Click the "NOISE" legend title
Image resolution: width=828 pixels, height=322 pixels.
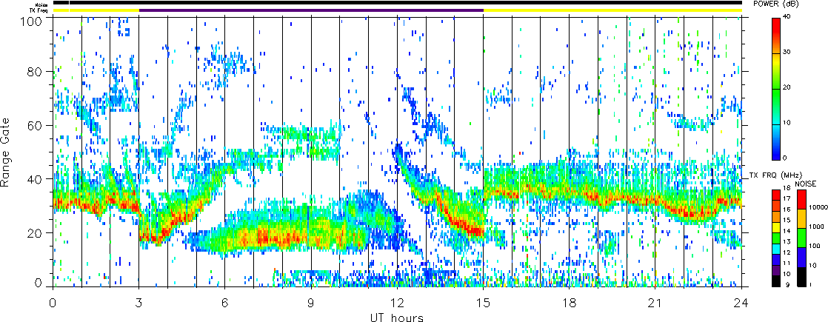tap(805, 184)
